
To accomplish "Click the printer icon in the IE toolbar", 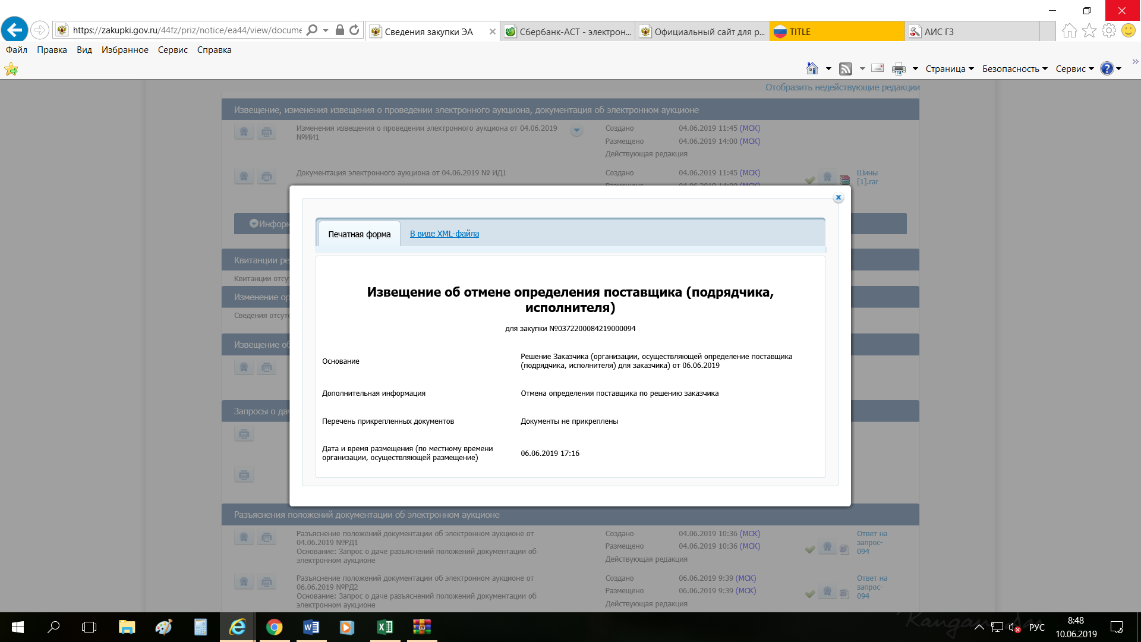I will [899, 69].
